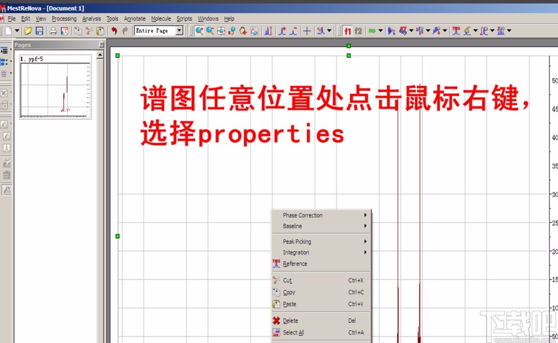Viewport: 558px width, 343px height.
Task: Select Copy in the context menu
Action: (322, 292)
